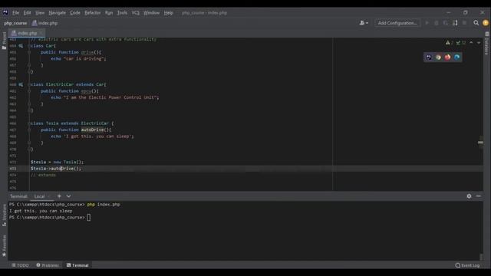The height and width of the screenshot is (276, 491).
Task: Open the VCS menu
Action: coord(136,13)
